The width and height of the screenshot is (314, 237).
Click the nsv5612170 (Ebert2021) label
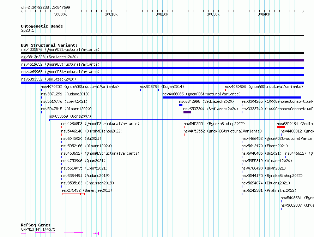pos(265,146)
